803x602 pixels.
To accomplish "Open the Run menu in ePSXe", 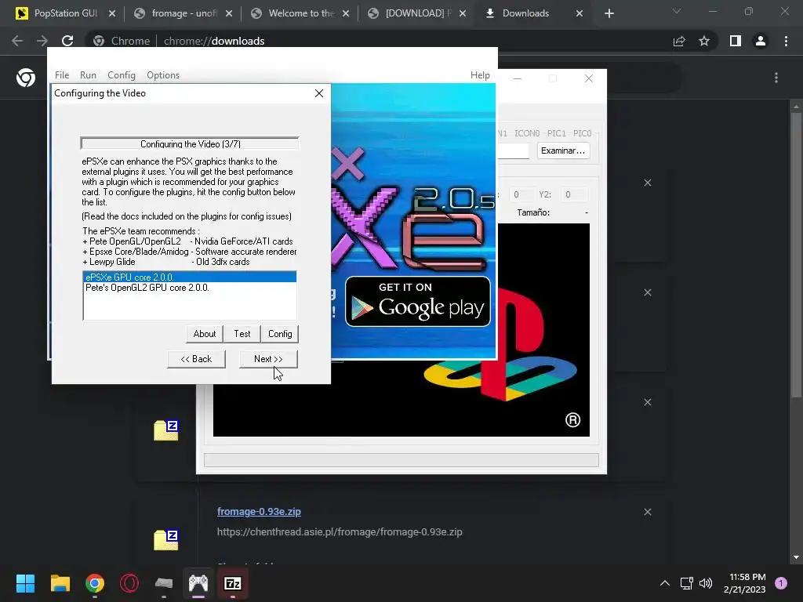I will 88,74.
